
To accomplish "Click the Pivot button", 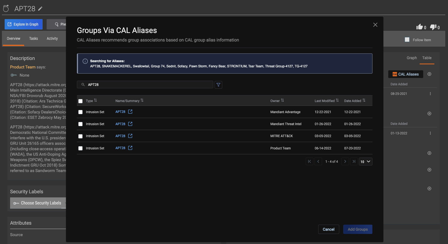I will point(56,24).
